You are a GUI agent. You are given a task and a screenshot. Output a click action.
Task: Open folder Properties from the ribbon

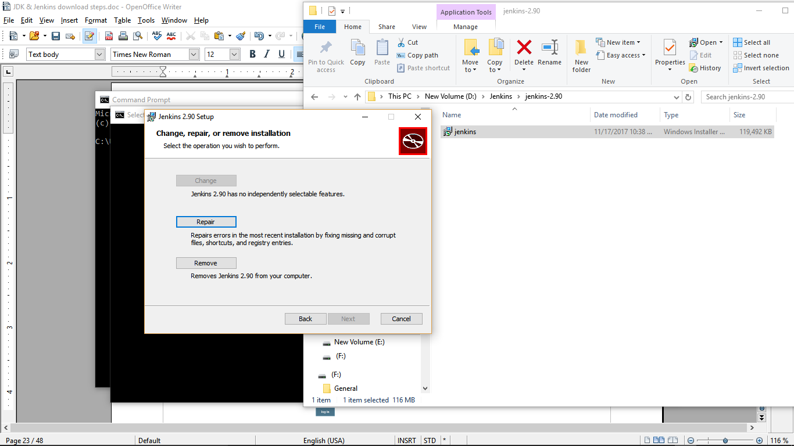[x=670, y=55]
